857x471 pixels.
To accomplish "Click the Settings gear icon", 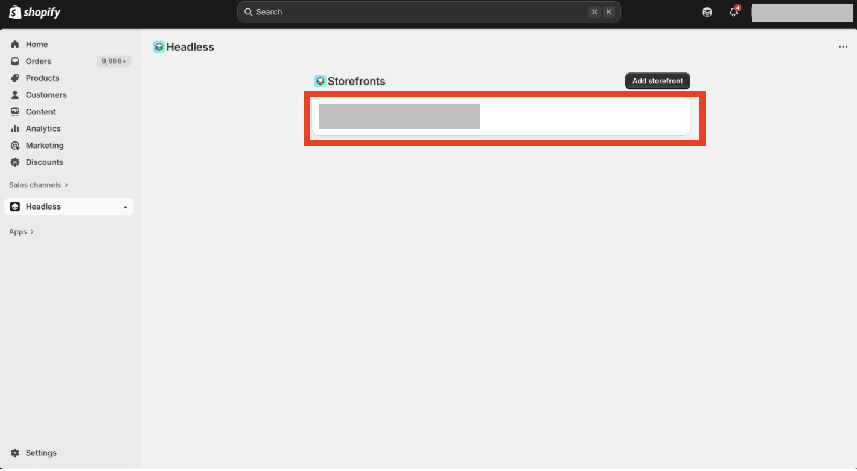I will point(15,453).
